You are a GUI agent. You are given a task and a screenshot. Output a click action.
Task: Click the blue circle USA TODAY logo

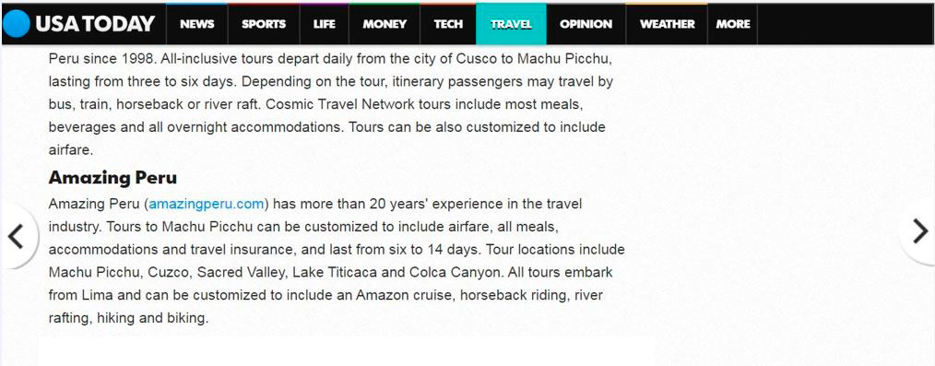[16, 24]
